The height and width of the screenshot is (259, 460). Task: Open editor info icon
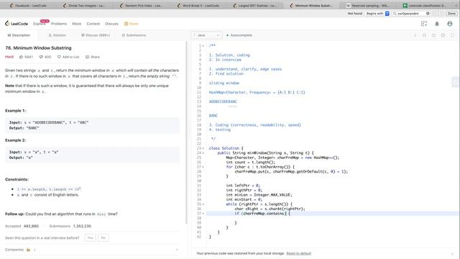[415, 35]
